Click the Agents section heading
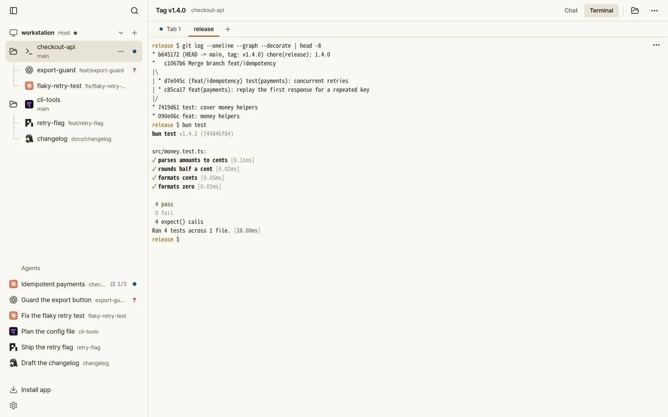Screen dimensions: 668x417 coord(31,268)
